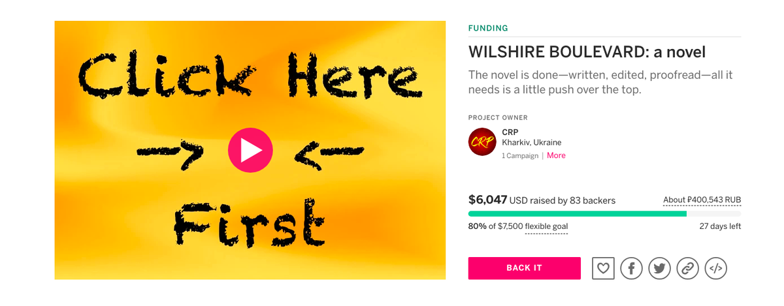Open the More link by owner
784x306 pixels.
[x=556, y=155]
